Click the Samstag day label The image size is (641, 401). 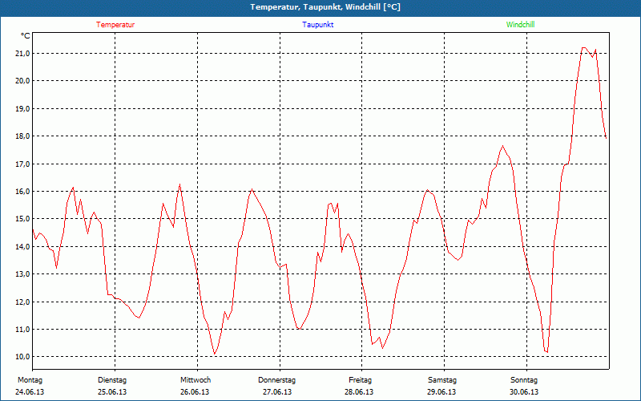click(x=442, y=380)
